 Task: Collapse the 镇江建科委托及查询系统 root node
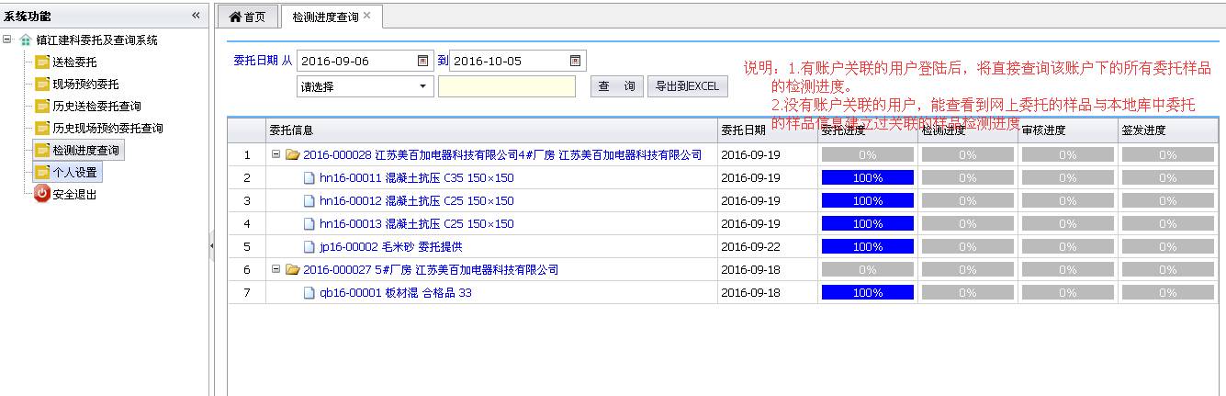pos(7,40)
